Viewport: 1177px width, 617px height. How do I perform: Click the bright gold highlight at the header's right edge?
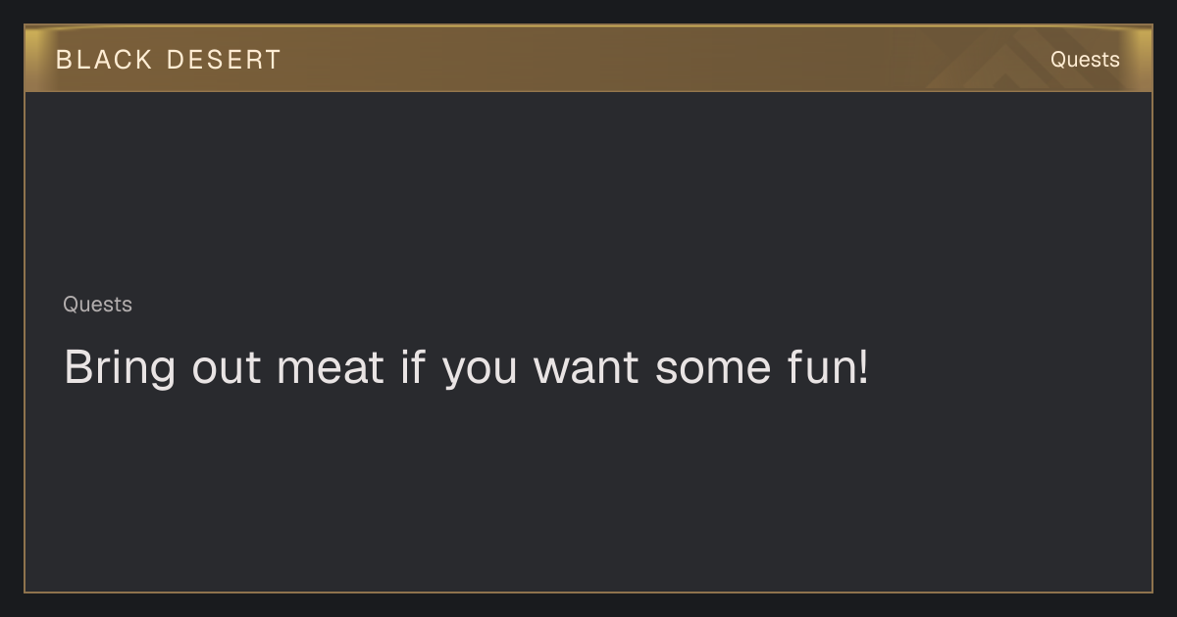point(1138,59)
